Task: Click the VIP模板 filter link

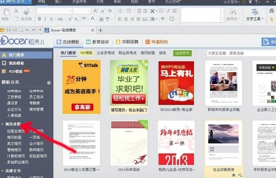Action: (86, 53)
